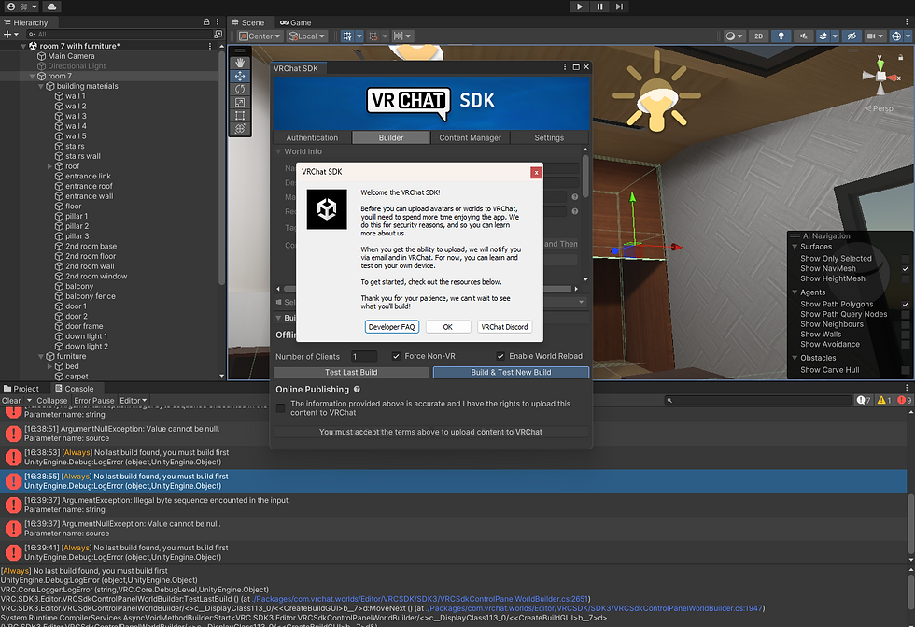Click the plus add object button in Hierarchy
915x627 pixels.
tap(7, 35)
